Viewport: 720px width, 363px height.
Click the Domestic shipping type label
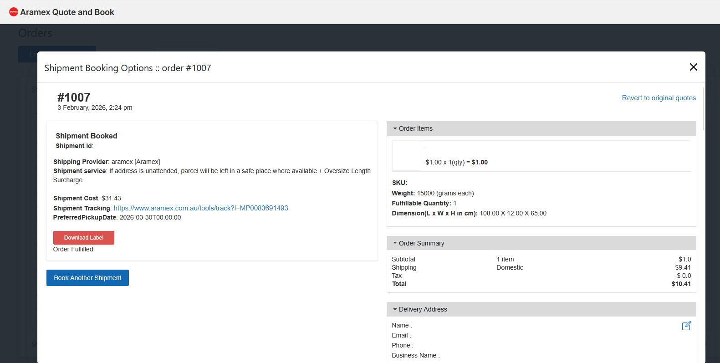[510, 267]
